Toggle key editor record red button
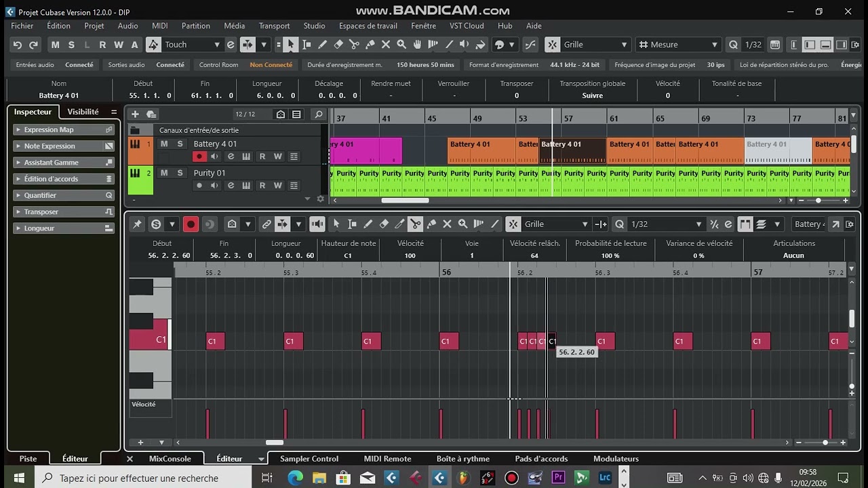Screen dimensions: 868x488 (x=191, y=224)
